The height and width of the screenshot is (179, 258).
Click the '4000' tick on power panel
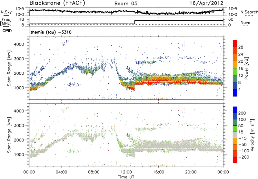click(19, 44)
